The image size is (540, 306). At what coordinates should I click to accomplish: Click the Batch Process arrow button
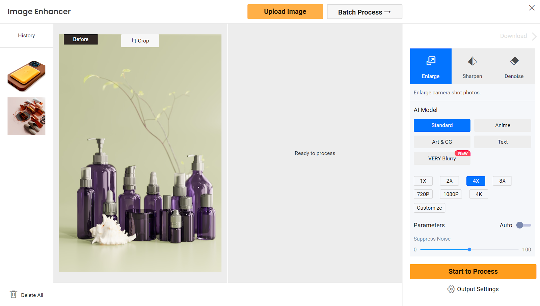364,12
